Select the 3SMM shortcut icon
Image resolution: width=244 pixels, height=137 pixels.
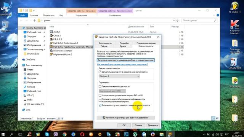pyautogui.click(x=51, y=32)
